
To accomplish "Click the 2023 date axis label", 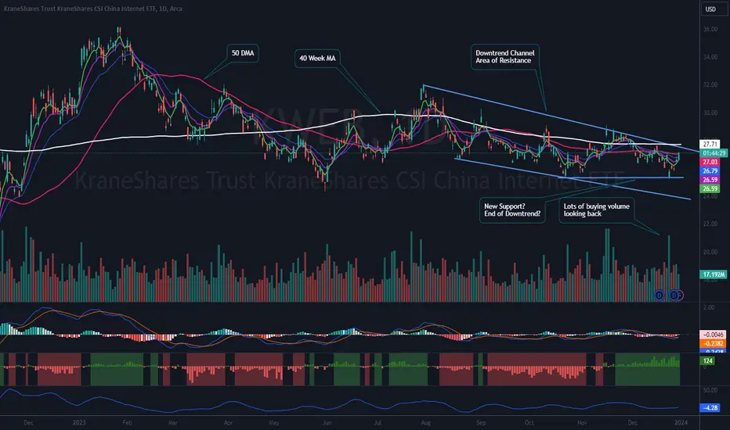I will click(79, 422).
